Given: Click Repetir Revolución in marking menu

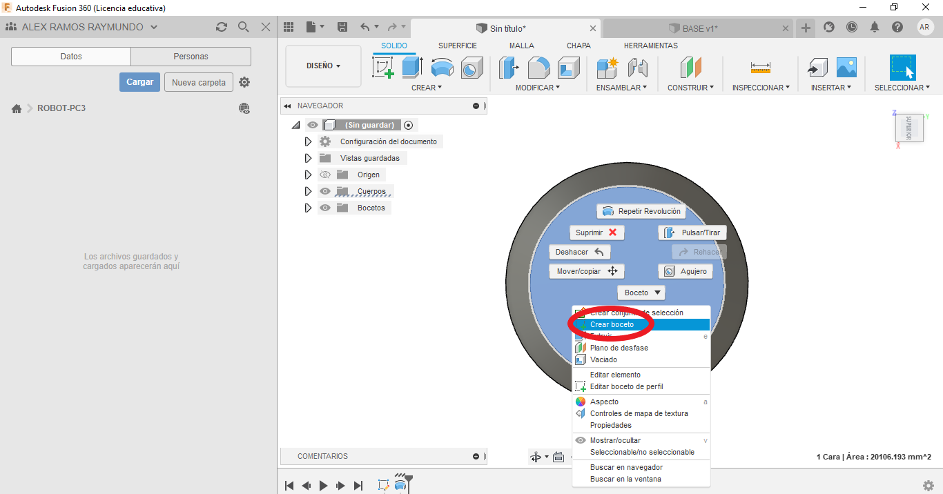Looking at the screenshot, I should point(641,211).
